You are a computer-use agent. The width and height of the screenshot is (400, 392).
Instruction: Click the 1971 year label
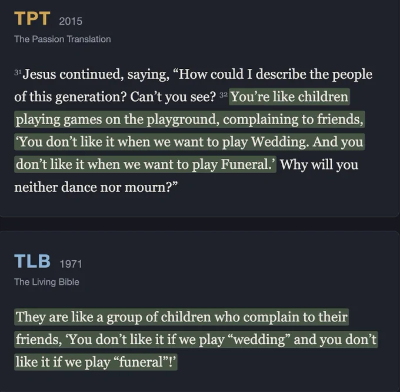[x=71, y=264]
